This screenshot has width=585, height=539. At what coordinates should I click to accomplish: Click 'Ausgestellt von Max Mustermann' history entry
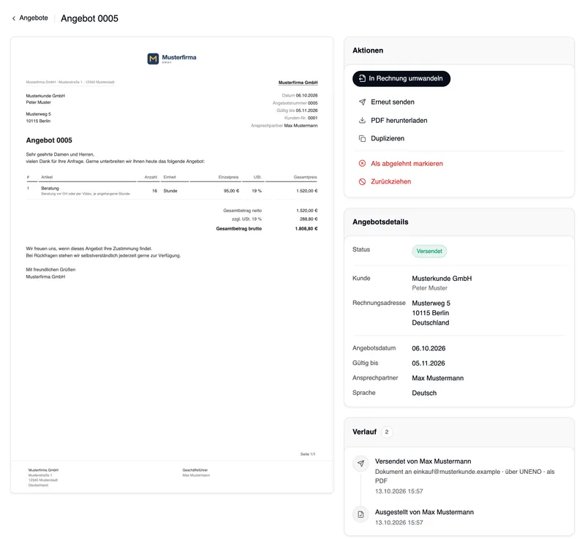click(424, 512)
